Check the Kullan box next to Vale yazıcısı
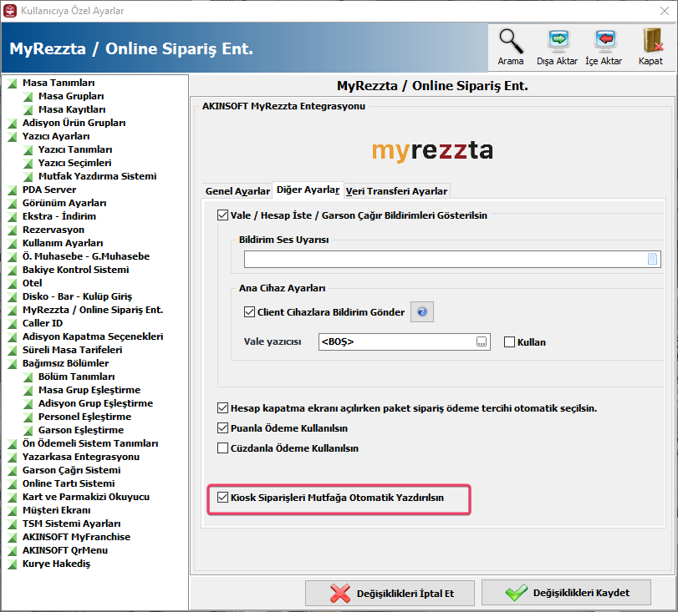678x612 pixels. [x=509, y=342]
